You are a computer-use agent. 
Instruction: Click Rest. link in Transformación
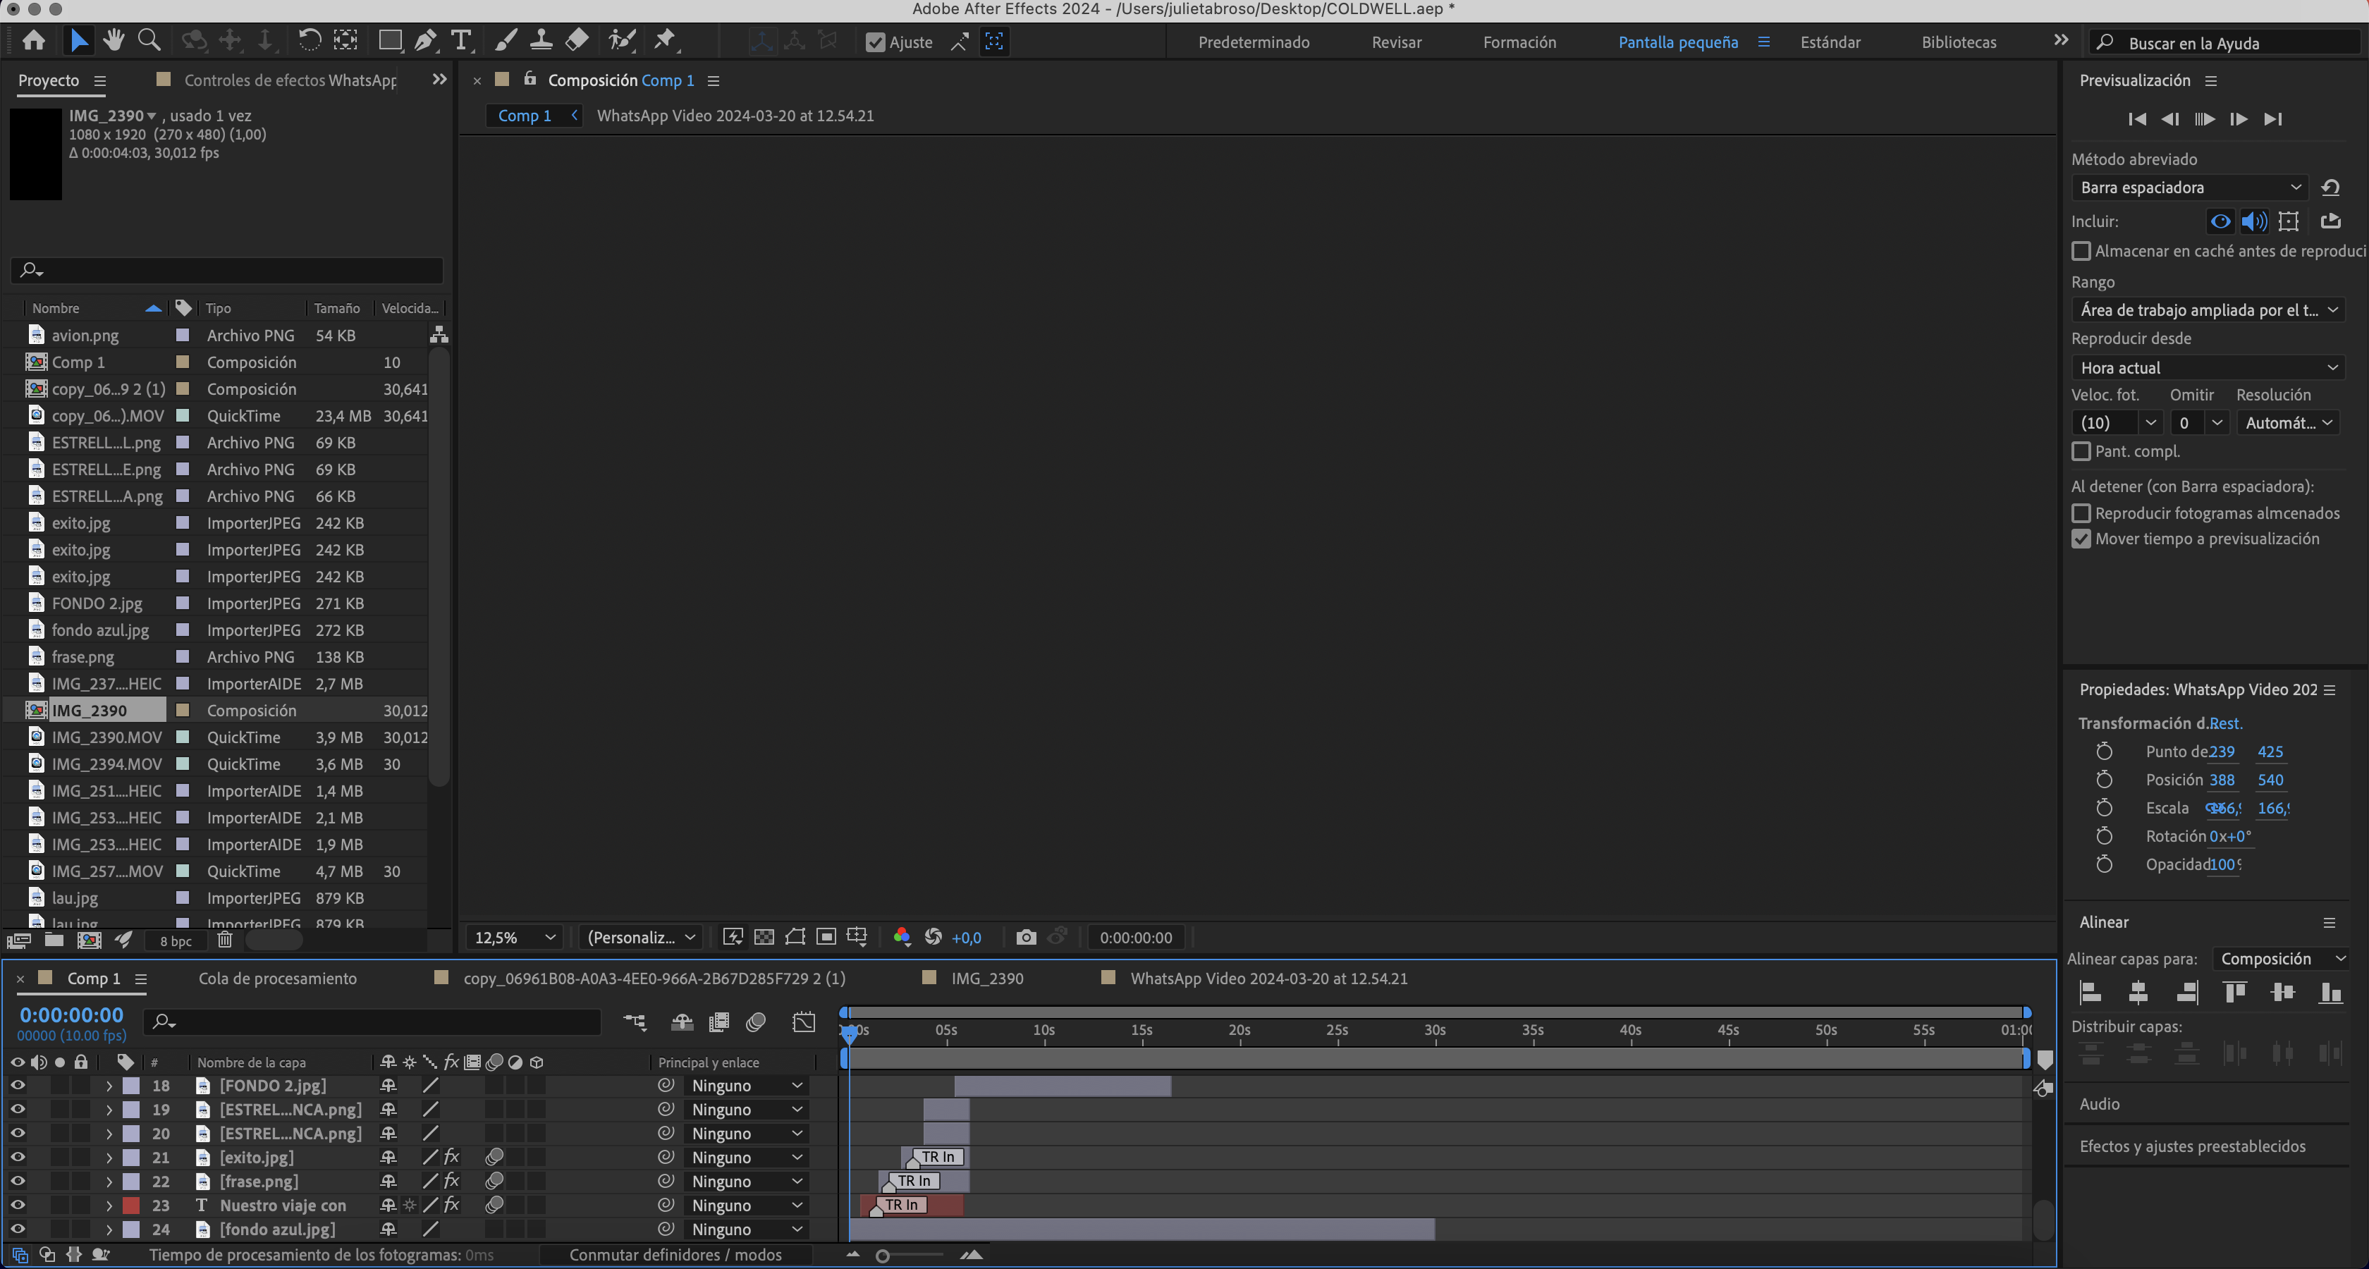[2226, 724]
